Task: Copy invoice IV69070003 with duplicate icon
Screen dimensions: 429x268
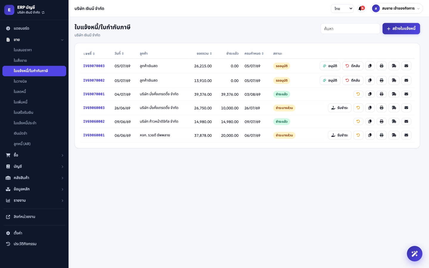Action: click(x=370, y=66)
